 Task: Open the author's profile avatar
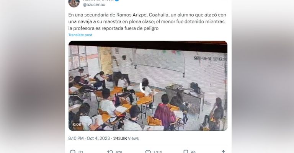[74, 3]
